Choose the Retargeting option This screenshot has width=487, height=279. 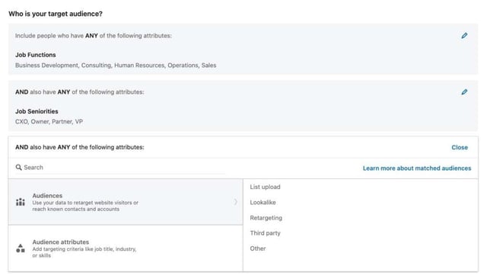tap(266, 218)
